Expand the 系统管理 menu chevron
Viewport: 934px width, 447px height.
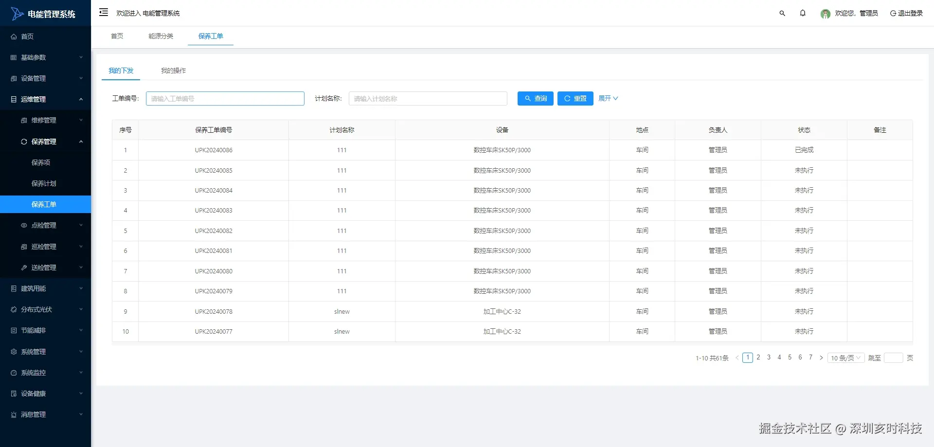tap(81, 352)
